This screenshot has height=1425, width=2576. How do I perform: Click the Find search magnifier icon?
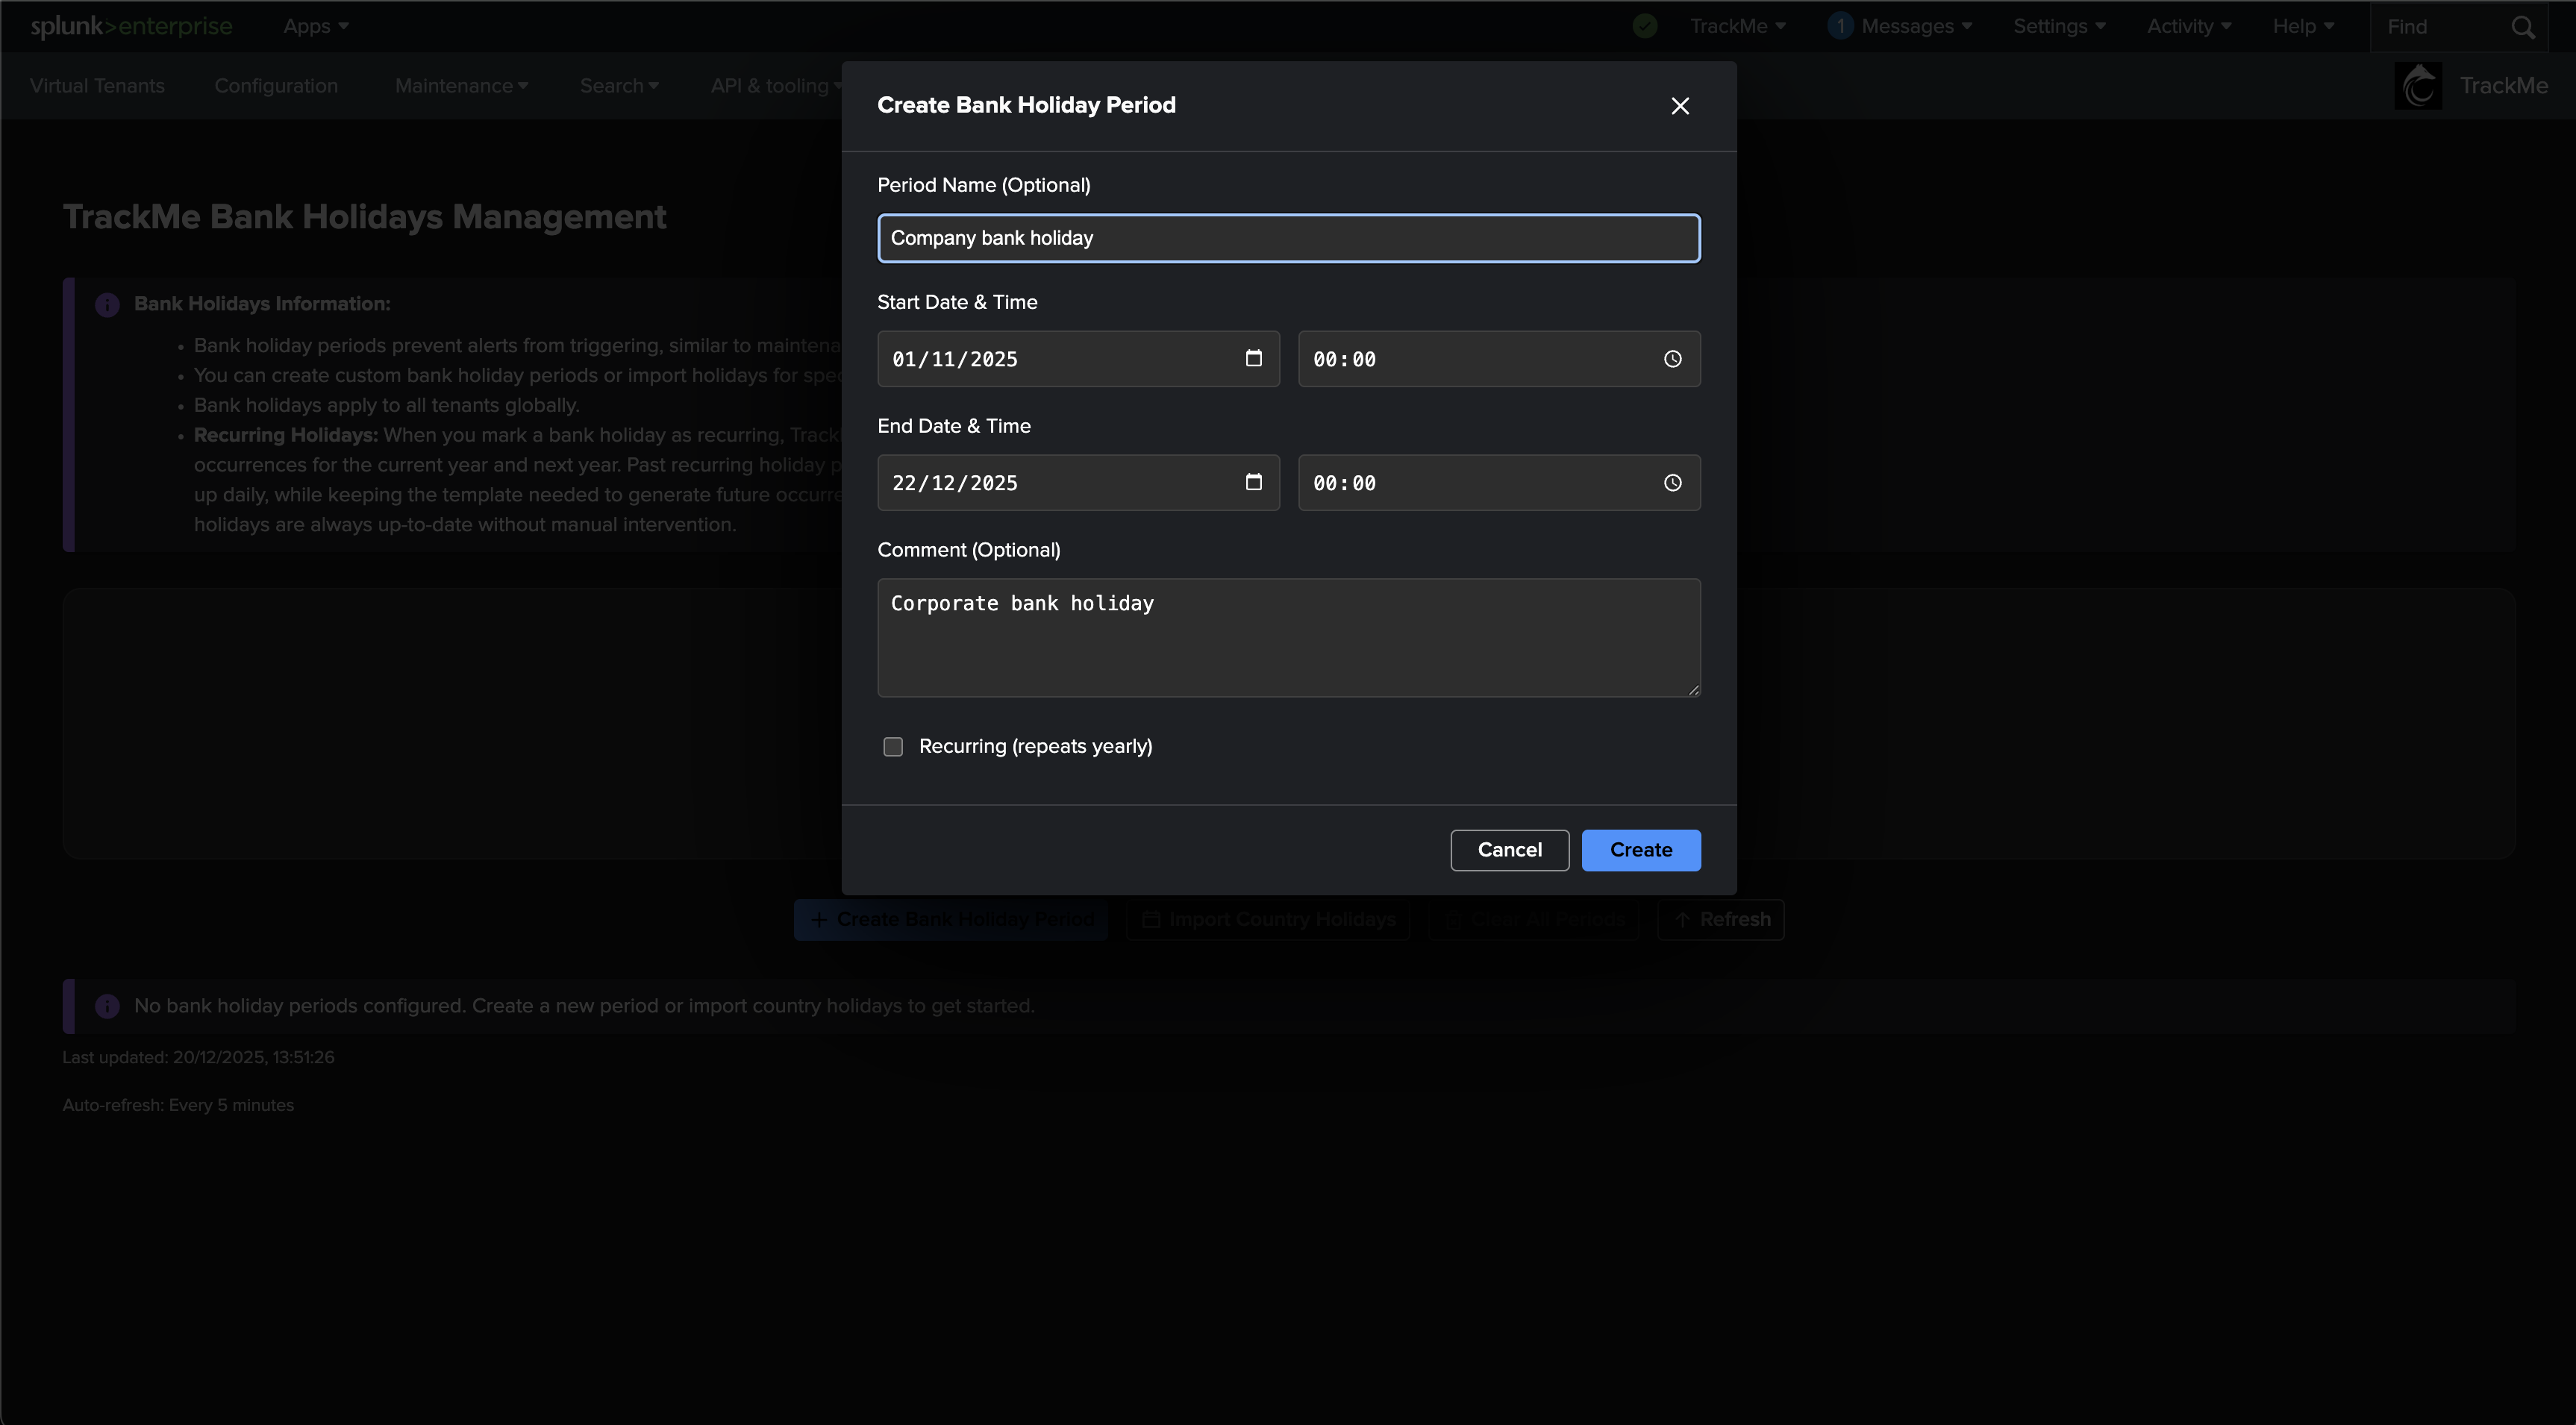(x=2523, y=27)
